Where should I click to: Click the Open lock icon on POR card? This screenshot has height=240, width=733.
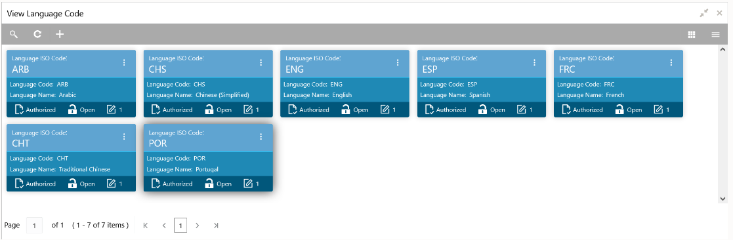pos(209,184)
